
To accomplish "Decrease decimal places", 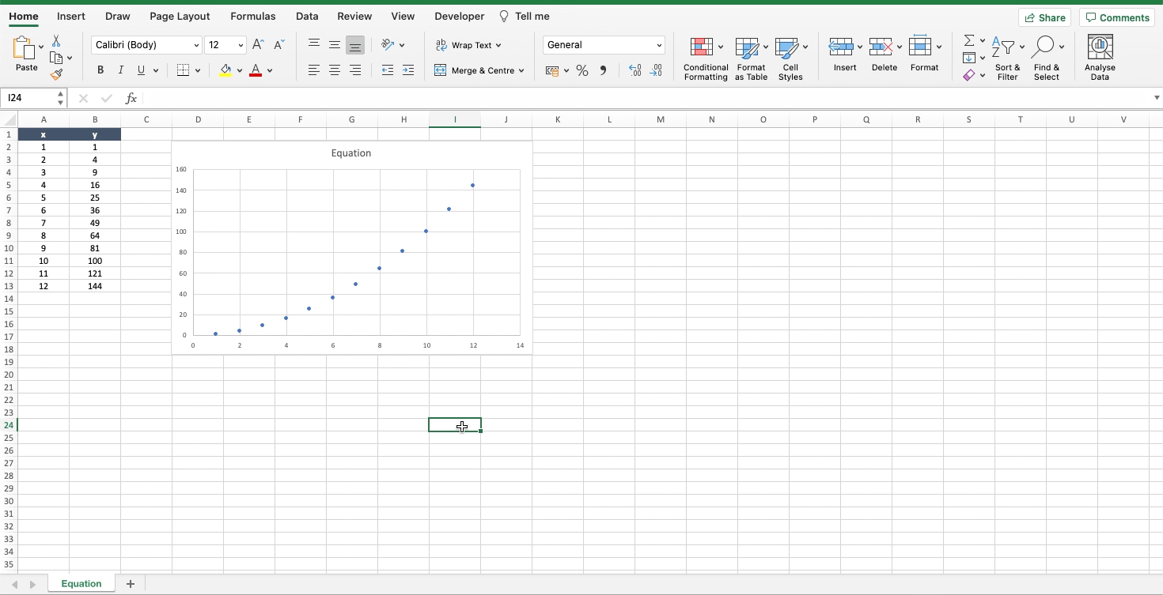I will click(x=657, y=70).
